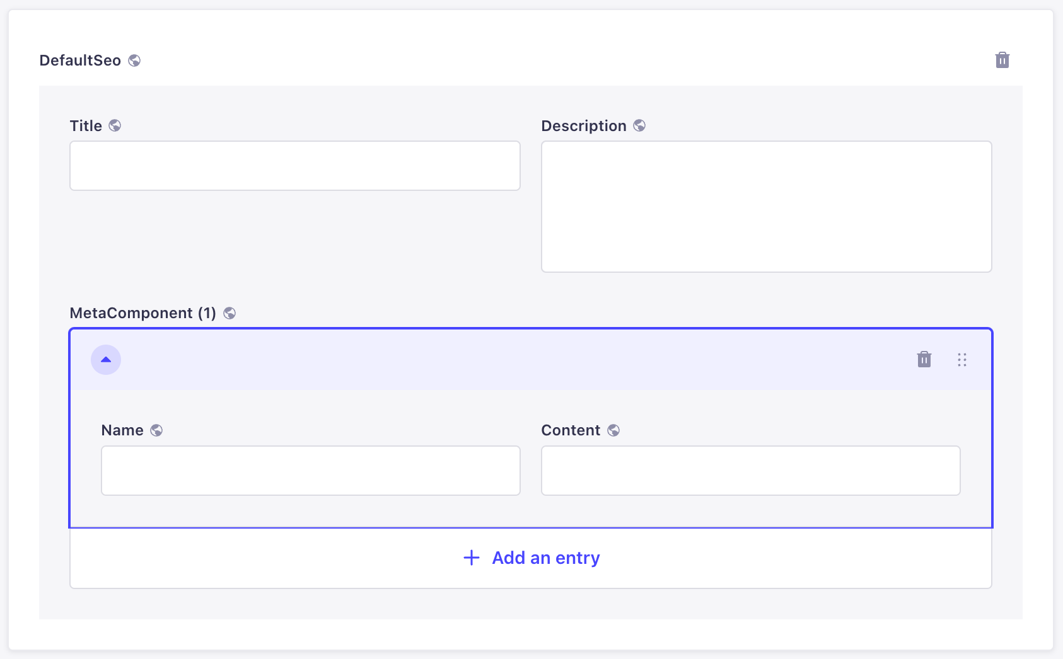Click the localization globe next to Title
The image size is (1063, 659).
point(115,126)
